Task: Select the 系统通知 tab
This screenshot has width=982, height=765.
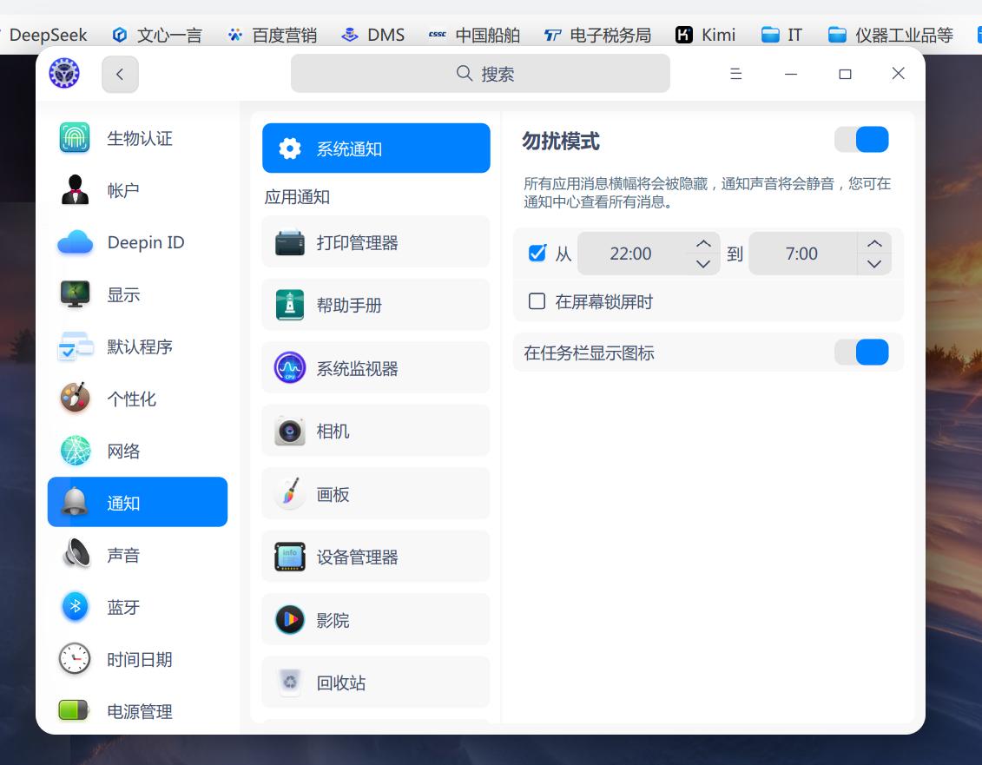Action: pos(376,148)
